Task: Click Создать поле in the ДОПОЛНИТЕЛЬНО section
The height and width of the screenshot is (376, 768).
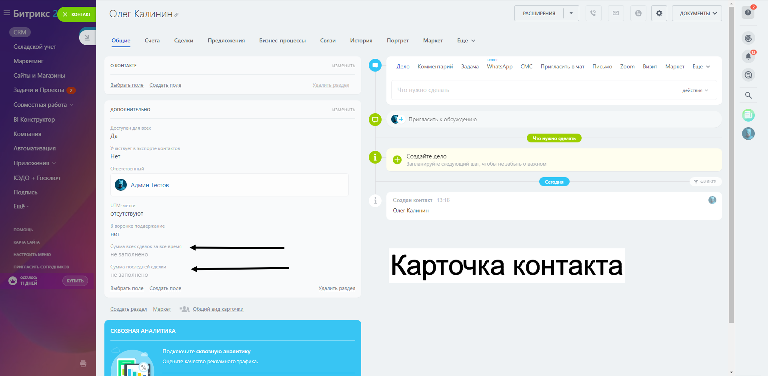Action: 165,288
